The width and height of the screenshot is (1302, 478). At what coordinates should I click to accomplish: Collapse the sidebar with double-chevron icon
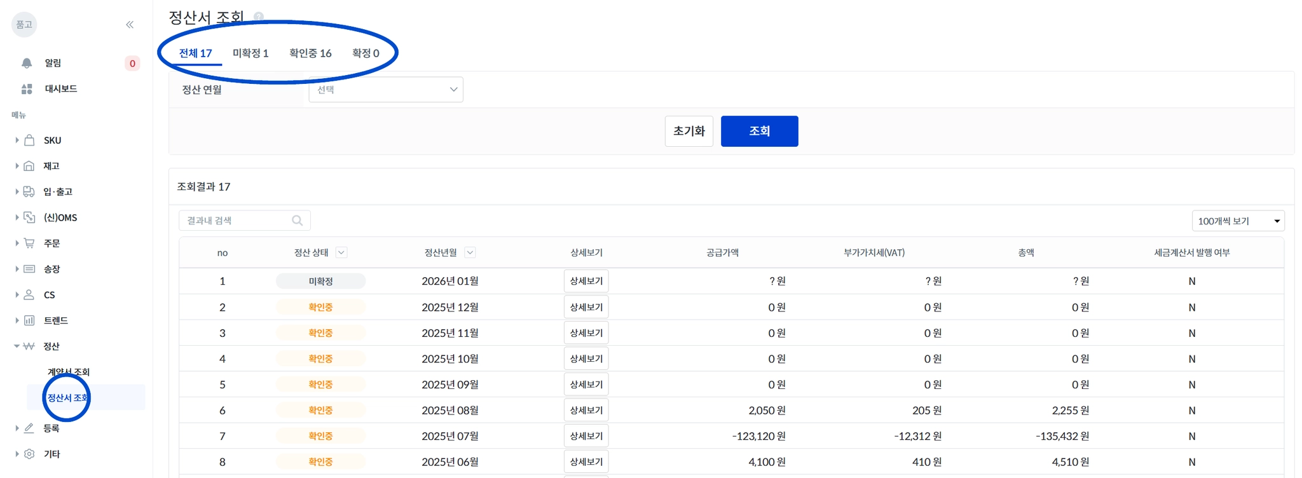[x=130, y=25]
